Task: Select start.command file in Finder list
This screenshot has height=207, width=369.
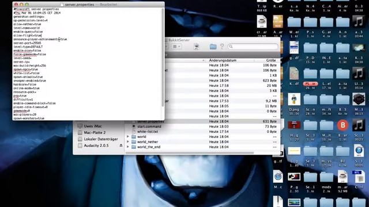Action: 149,126
